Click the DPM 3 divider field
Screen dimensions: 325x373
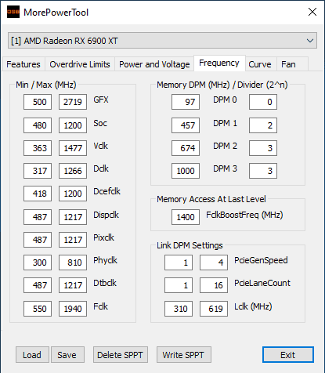263,171
